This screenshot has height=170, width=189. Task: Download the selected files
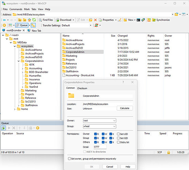point(64,20)
